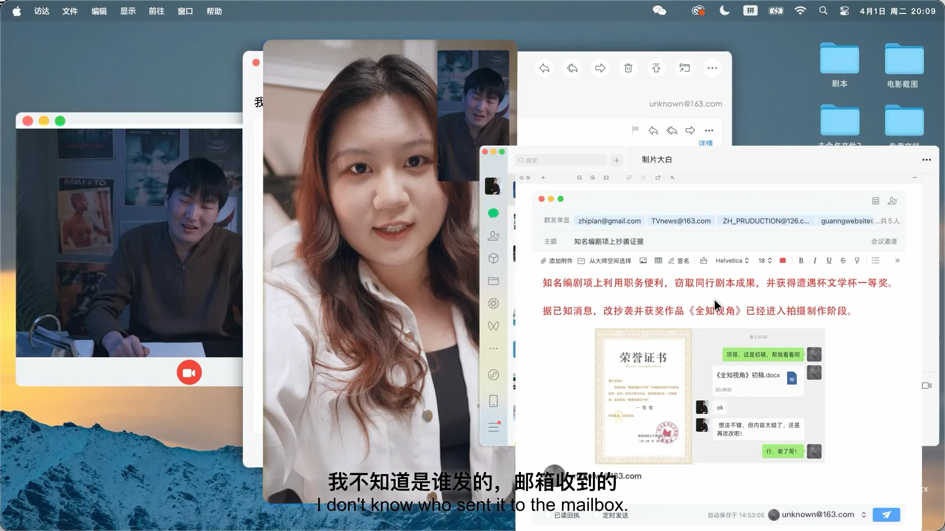The height and width of the screenshot is (531, 945).
Task: Open the 编辑 menu in menu bar
Action: point(99,11)
